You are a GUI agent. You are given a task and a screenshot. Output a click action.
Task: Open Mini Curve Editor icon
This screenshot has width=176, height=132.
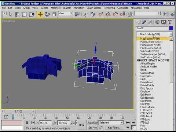pyautogui.click(x=5, y=117)
